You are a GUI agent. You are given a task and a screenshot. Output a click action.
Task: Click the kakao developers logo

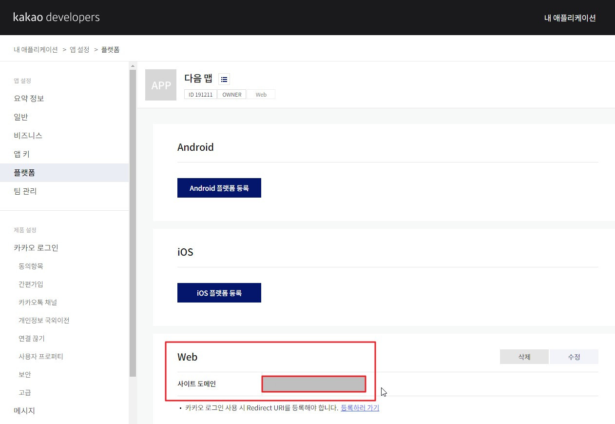[57, 18]
